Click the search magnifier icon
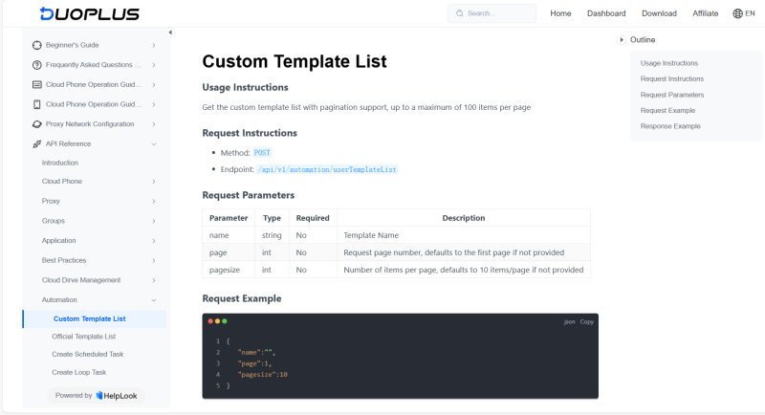This screenshot has width=765, height=415. (x=460, y=13)
